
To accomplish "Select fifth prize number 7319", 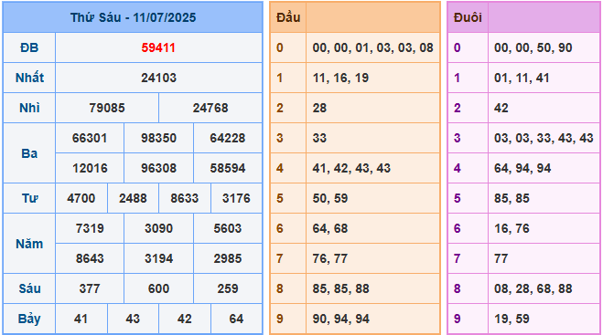I will [90, 228].
